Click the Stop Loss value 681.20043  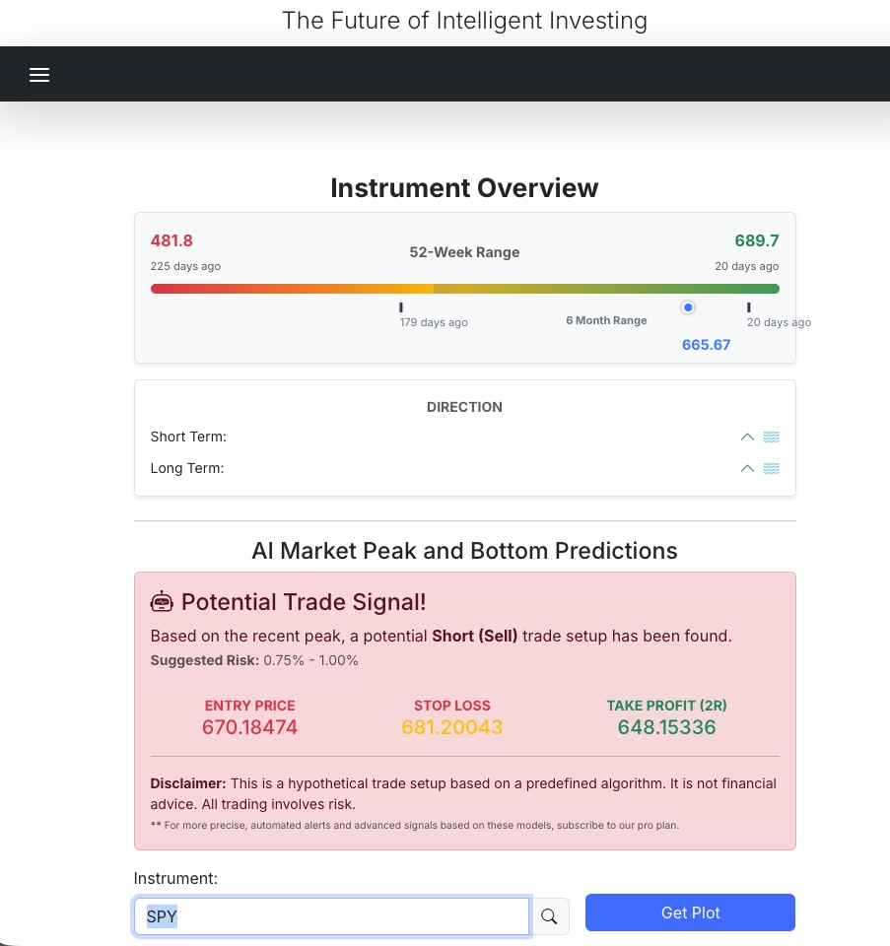tap(452, 728)
